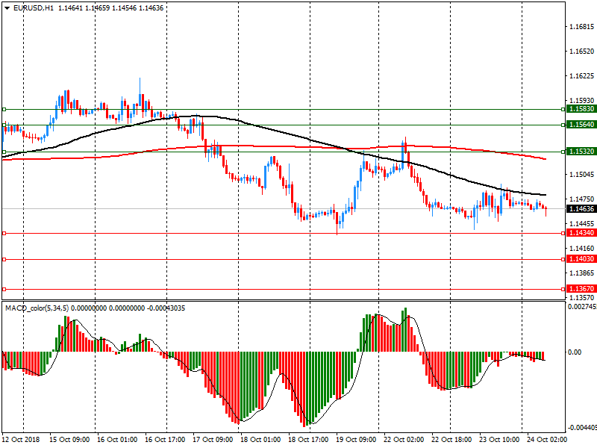Click the current price tag 1.14636
Screen dimensions: 597x448
pos(580,209)
